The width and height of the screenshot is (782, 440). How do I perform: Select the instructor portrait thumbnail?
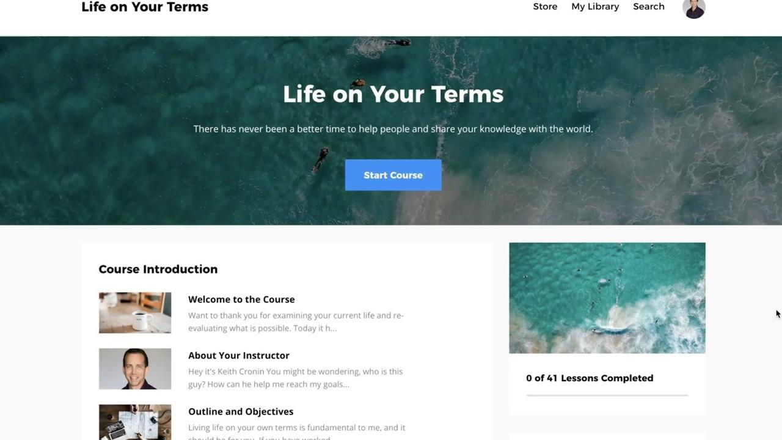[x=135, y=369]
